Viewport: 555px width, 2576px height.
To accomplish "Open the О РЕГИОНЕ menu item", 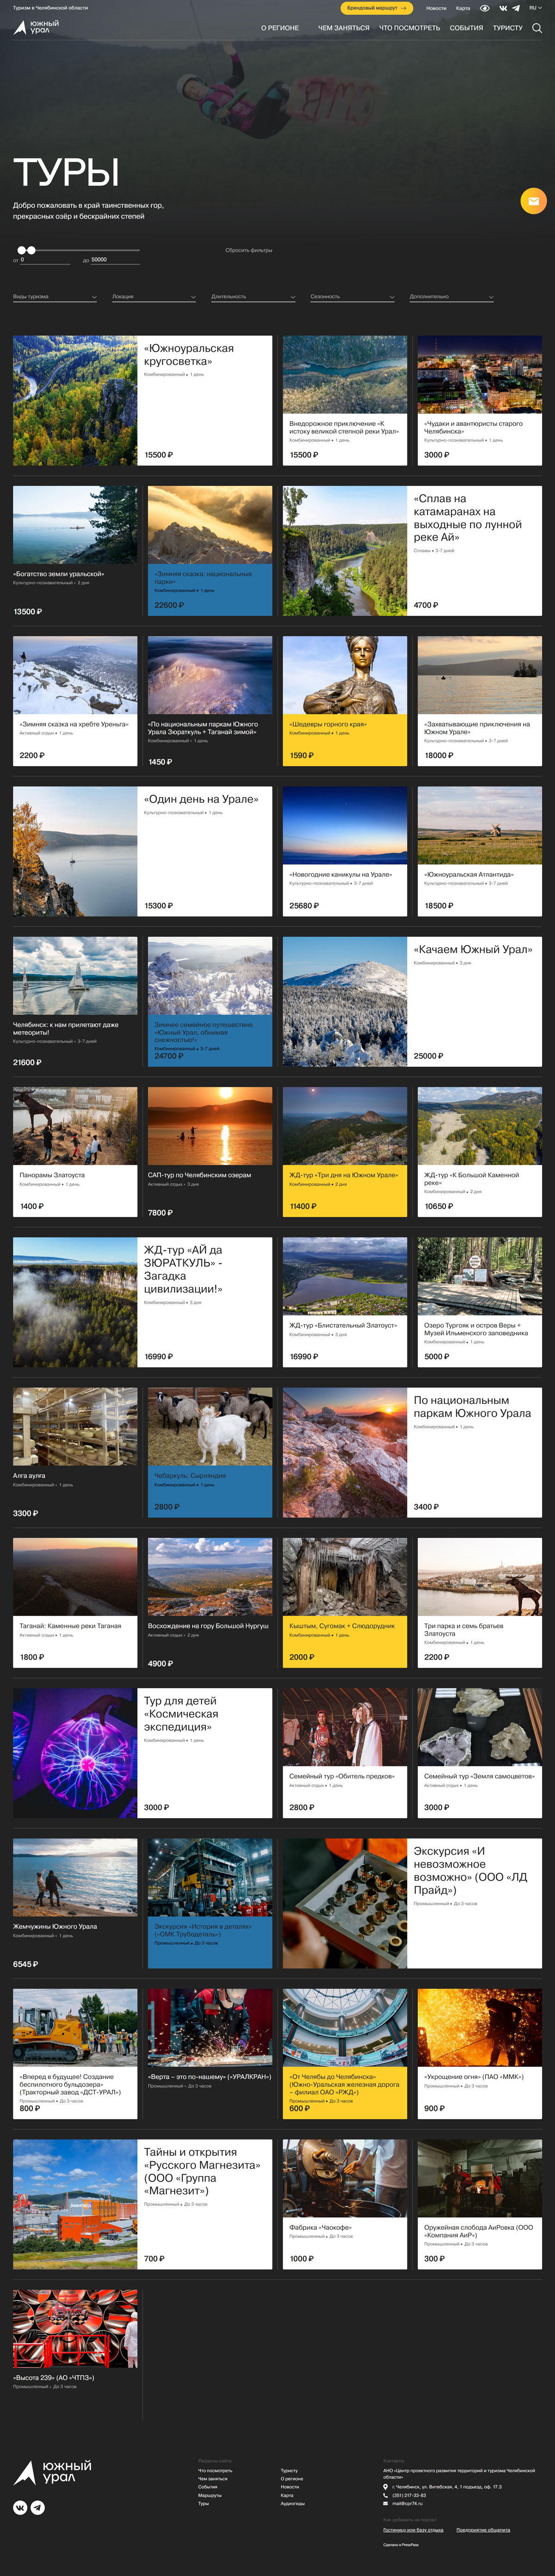I will 280,28.
